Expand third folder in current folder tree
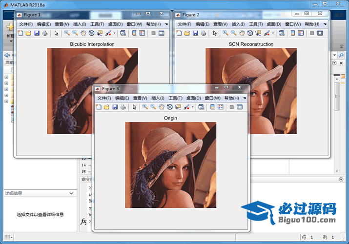Viewport: 349px width, 244px height. pyautogui.click(x=6, y=89)
